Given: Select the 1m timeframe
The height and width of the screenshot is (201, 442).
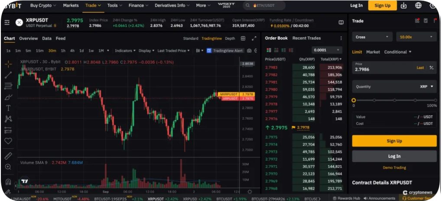Looking at the screenshot, I should [x=18, y=51].
